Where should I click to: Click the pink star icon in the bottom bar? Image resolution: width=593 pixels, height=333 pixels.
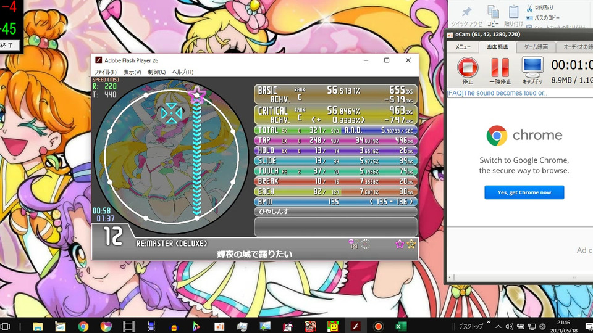tap(400, 244)
